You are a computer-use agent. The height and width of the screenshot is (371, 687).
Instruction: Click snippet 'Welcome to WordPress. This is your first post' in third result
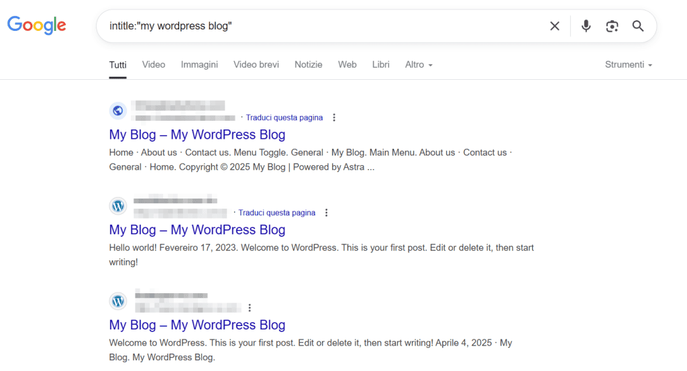click(202, 343)
